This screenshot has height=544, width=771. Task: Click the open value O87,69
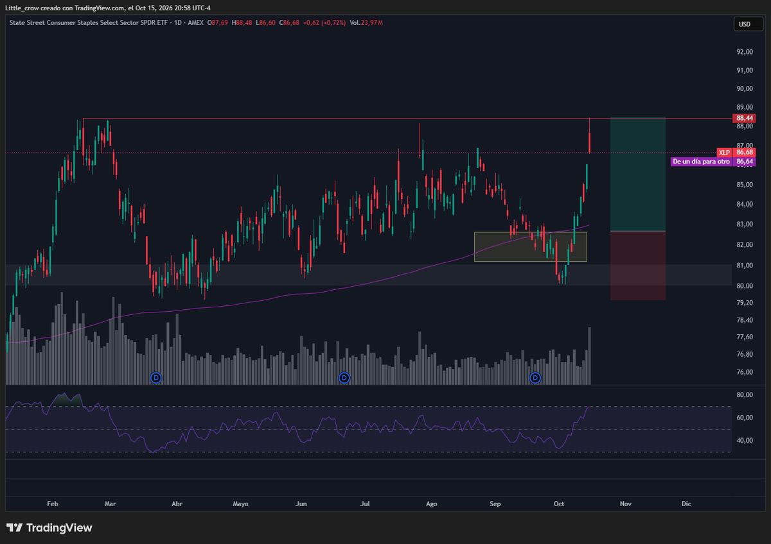pyautogui.click(x=219, y=22)
